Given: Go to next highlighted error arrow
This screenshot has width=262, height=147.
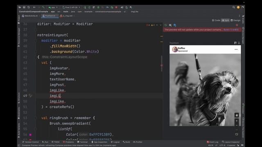Looking at the screenshot, I should pyautogui.click(x=160, y=25).
